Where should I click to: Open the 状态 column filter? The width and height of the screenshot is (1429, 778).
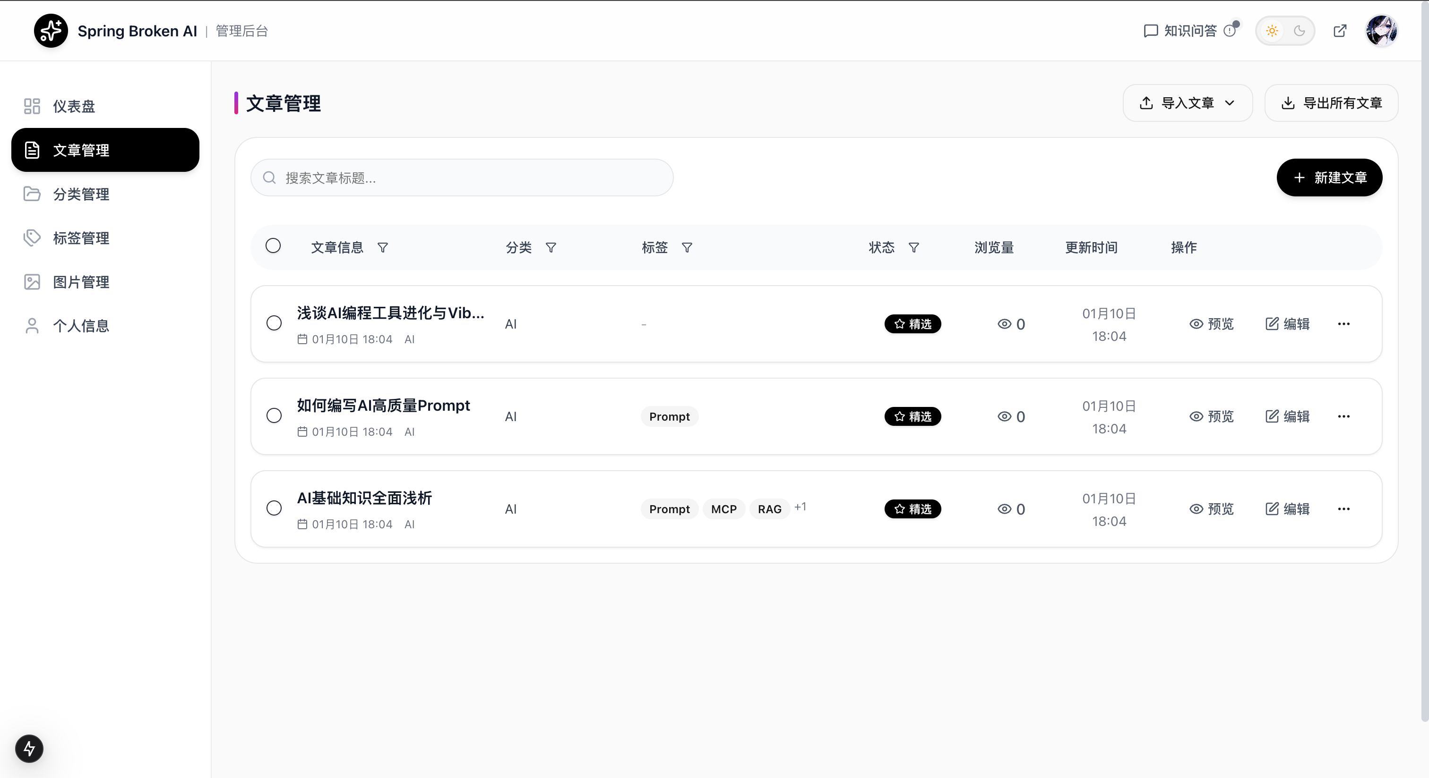coord(913,248)
